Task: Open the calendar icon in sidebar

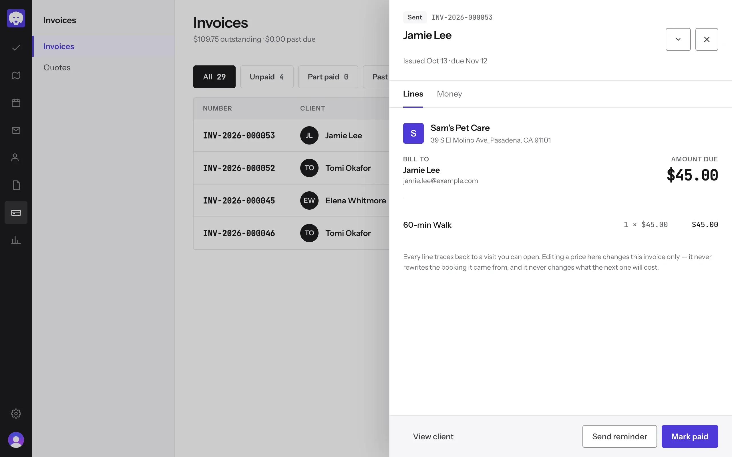Action: [x=16, y=103]
